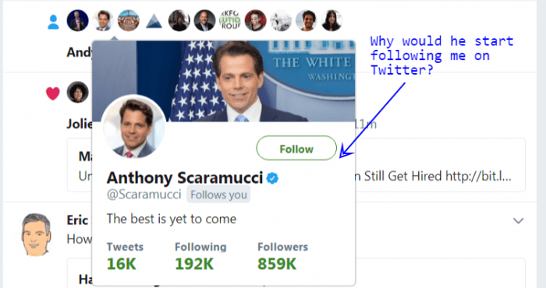Click the blue person follower icon
This screenshot has width=546, height=288.
tap(53, 22)
